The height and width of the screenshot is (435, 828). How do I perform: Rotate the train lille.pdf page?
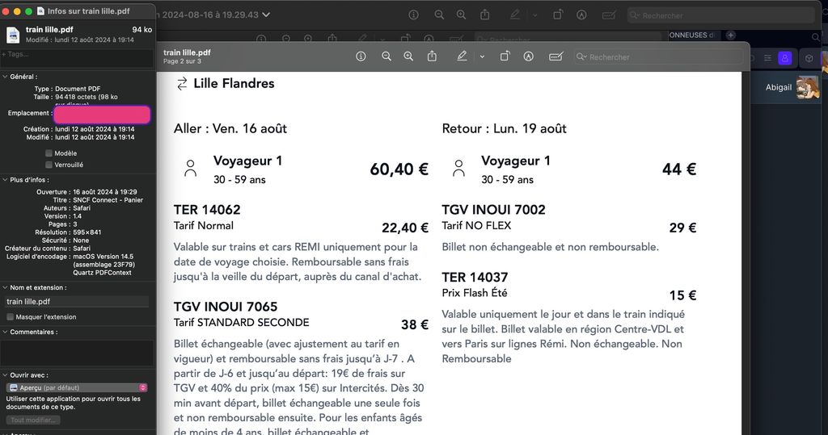coord(505,56)
